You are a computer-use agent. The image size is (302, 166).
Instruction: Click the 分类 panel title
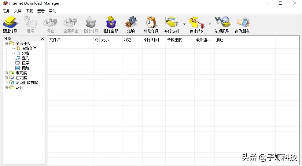pos(8,39)
